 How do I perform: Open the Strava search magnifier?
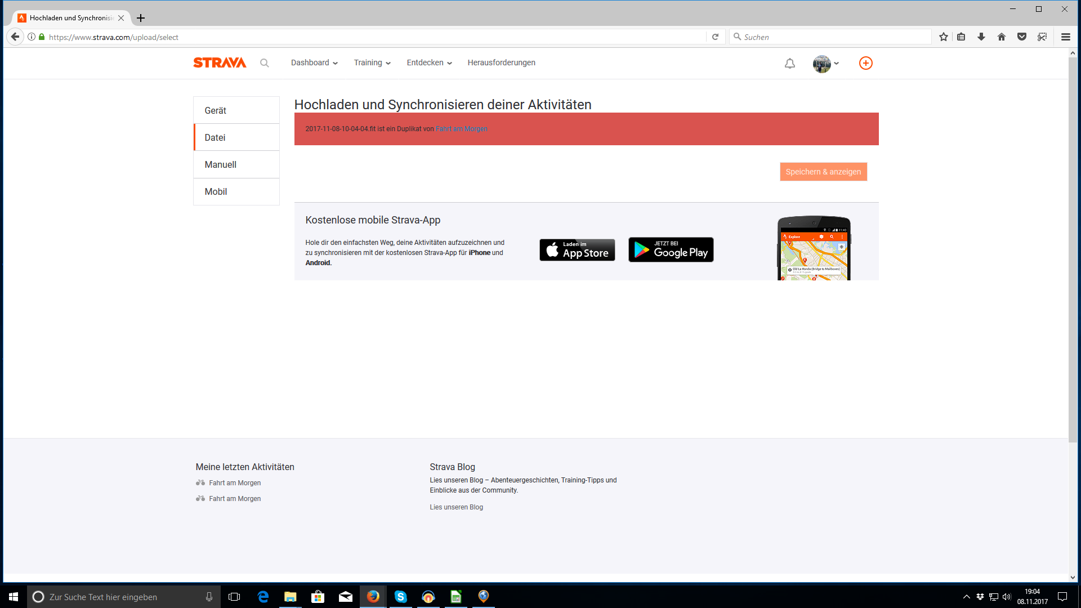coord(264,63)
